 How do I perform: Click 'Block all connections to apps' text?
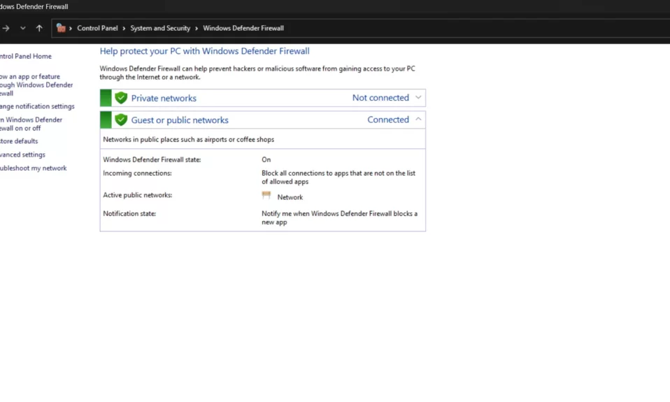pos(338,178)
